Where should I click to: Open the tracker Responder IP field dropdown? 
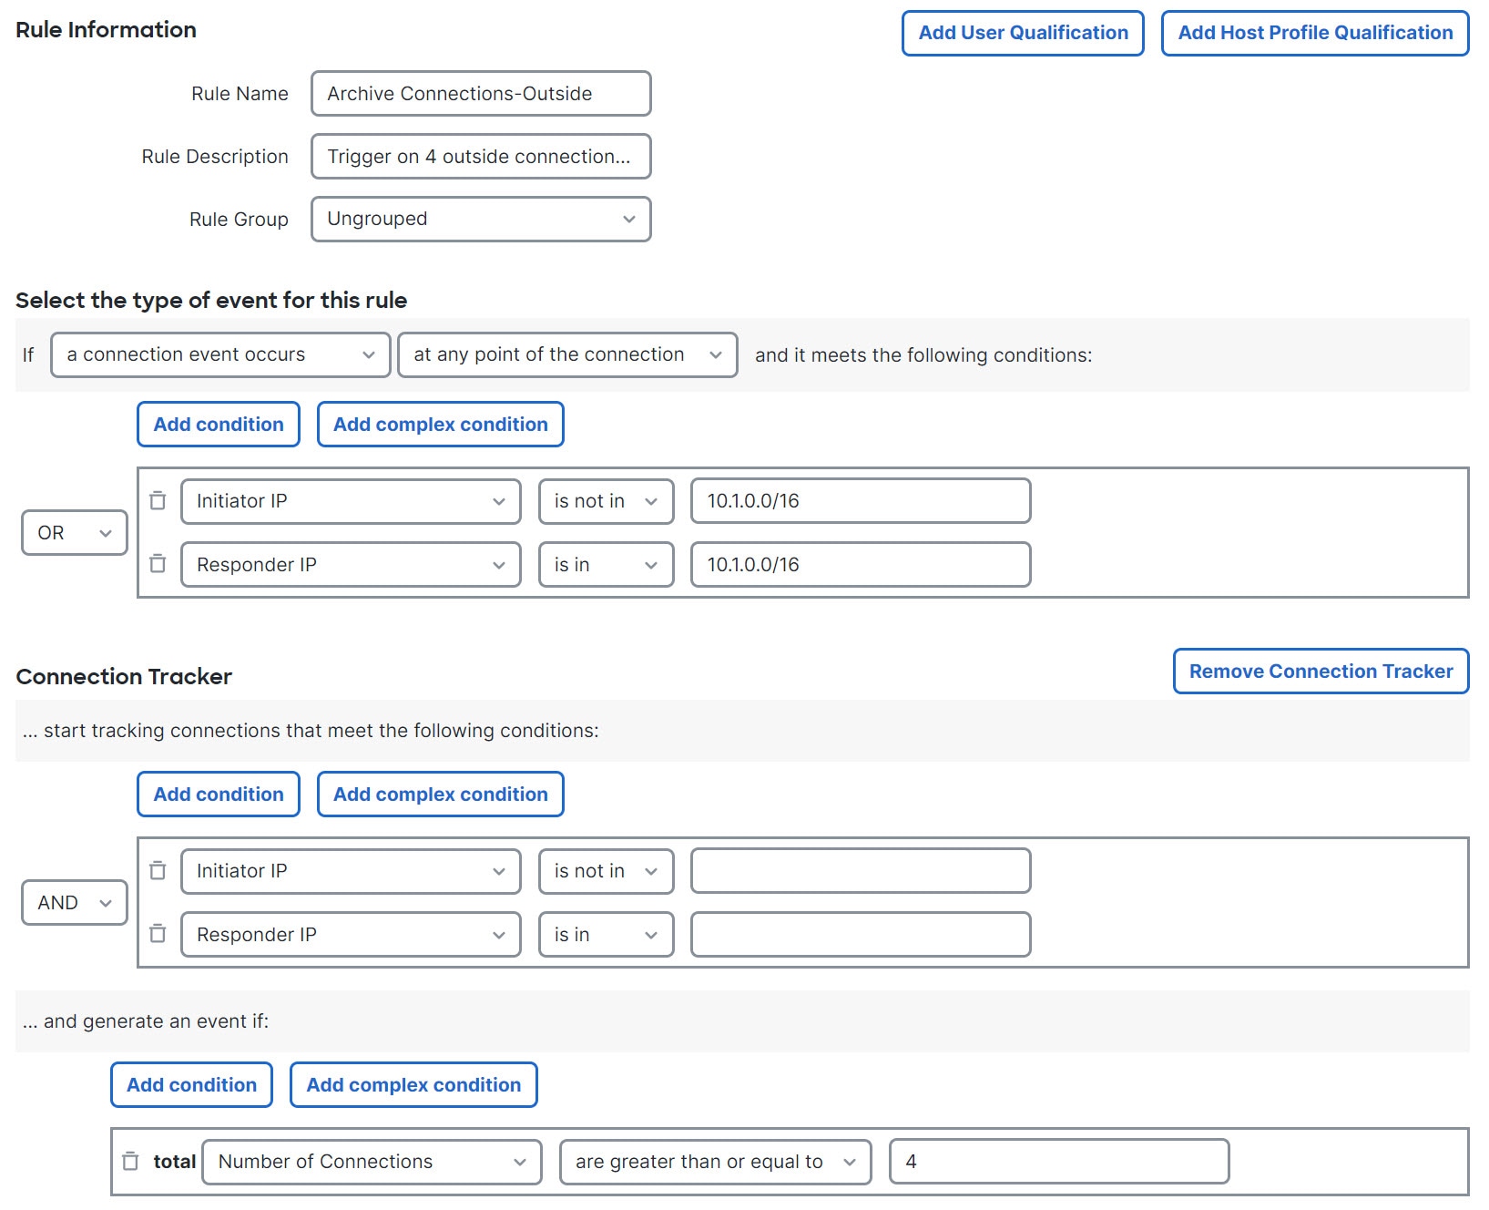(x=351, y=935)
